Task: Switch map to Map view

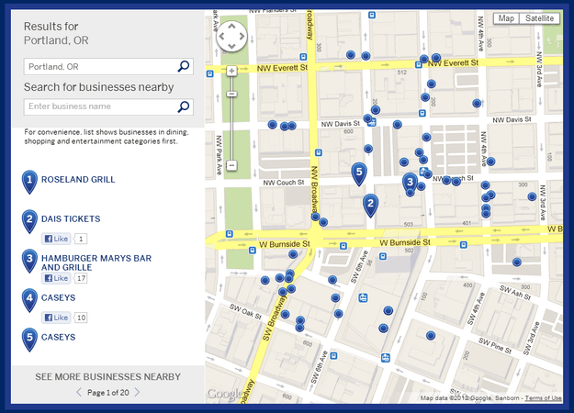Action: click(x=506, y=18)
